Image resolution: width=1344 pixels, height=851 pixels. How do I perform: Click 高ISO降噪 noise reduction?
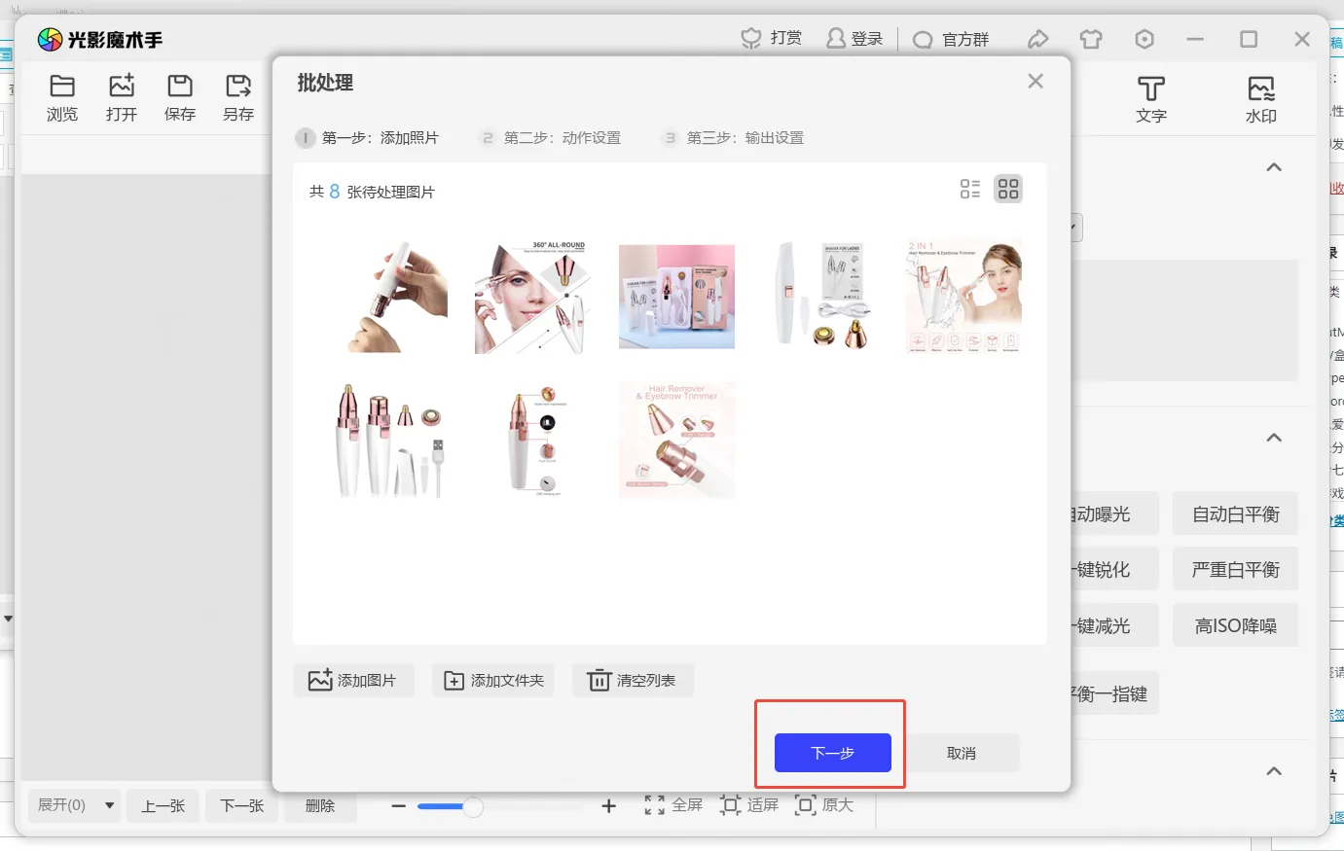coord(1236,625)
